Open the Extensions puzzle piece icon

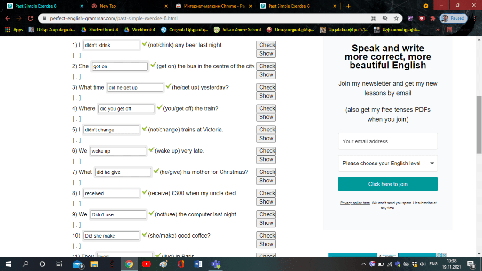[x=432, y=18]
